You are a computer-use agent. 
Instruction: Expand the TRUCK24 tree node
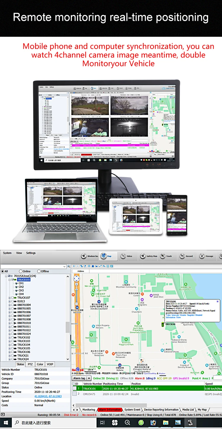point(9,359)
